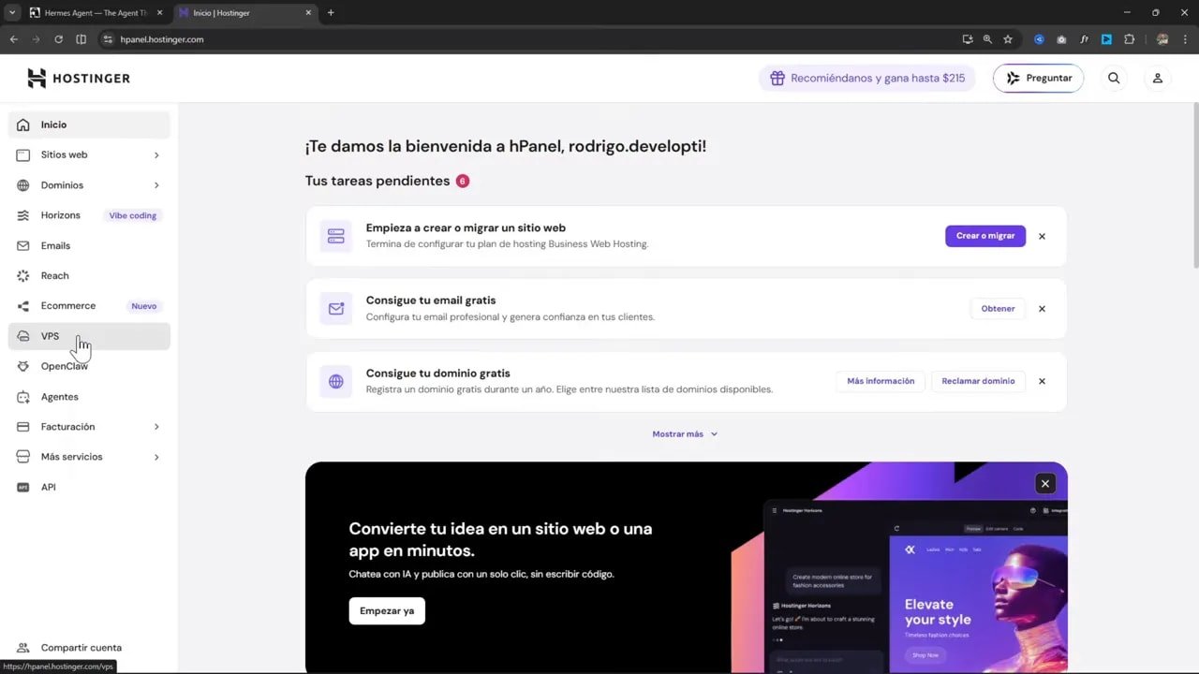This screenshot has width=1199, height=674.
Task: Click the Compartir cuenta icon
Action: [23, 648]
